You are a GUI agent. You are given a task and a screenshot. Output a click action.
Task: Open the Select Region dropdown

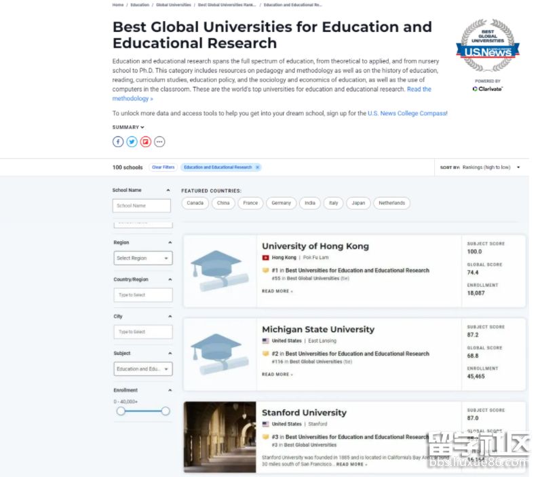point(142,259)
